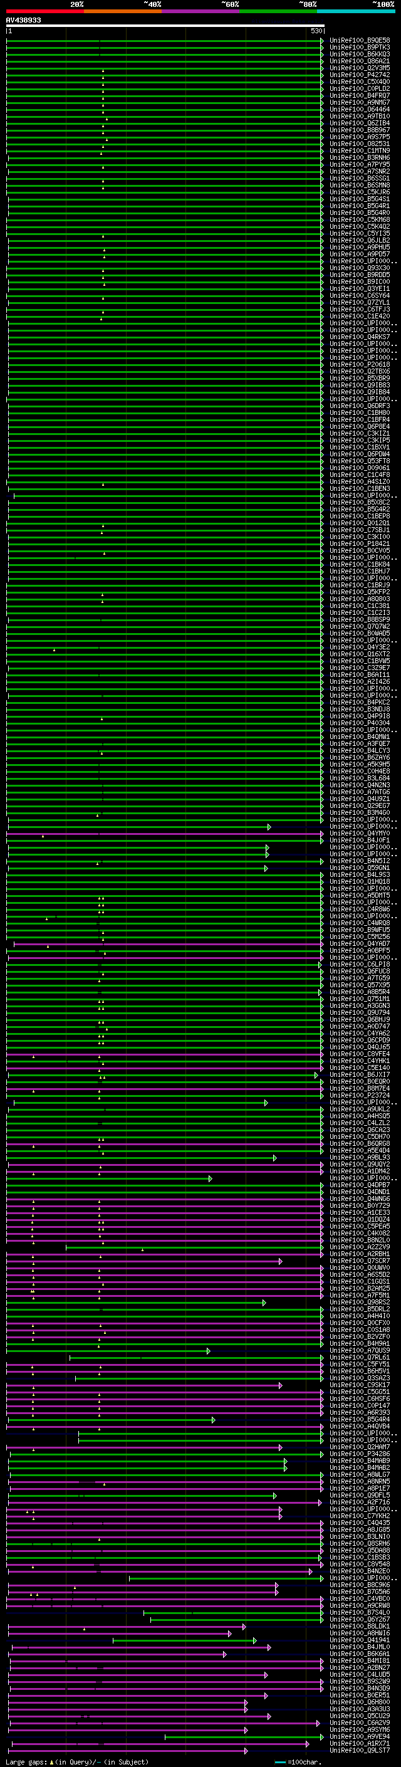Click the UniRef100_C5X4Q0 entry
This screenshot has height=1767, width=401.
[360, 81]
